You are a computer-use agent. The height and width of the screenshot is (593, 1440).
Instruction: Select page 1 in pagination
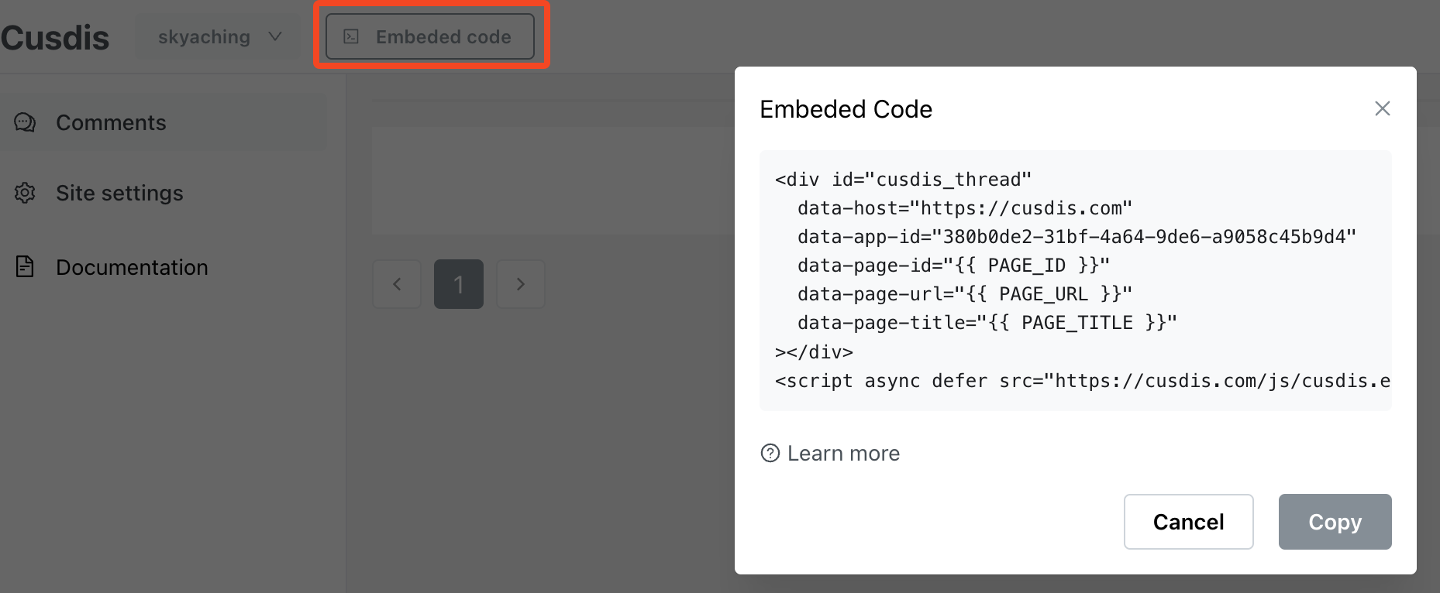coord(459,284)
